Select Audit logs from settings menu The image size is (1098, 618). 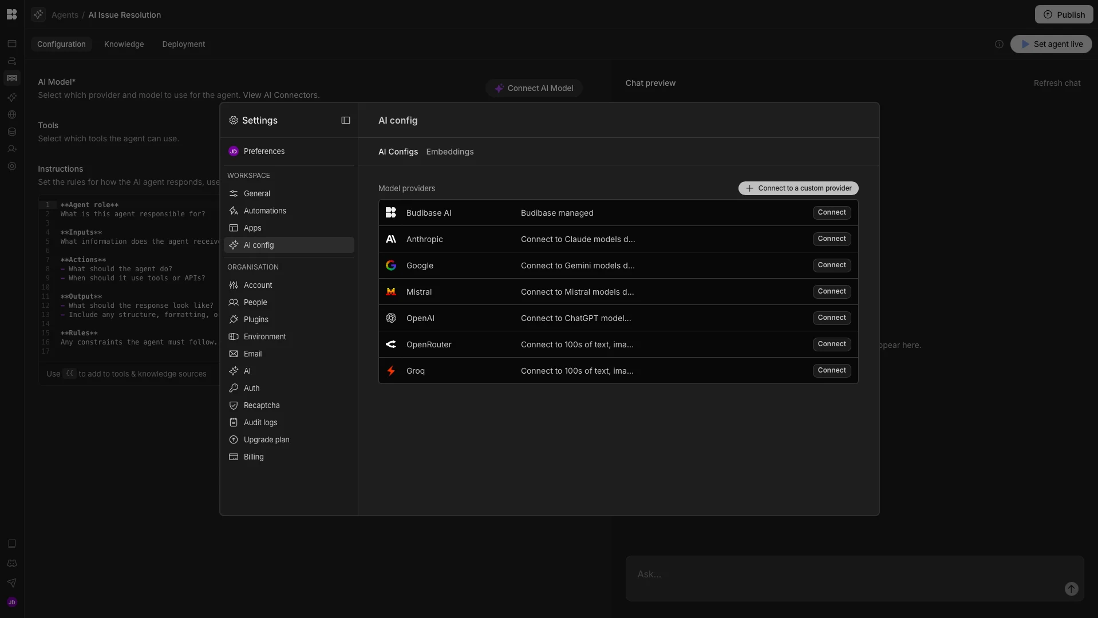pos(260,422)
